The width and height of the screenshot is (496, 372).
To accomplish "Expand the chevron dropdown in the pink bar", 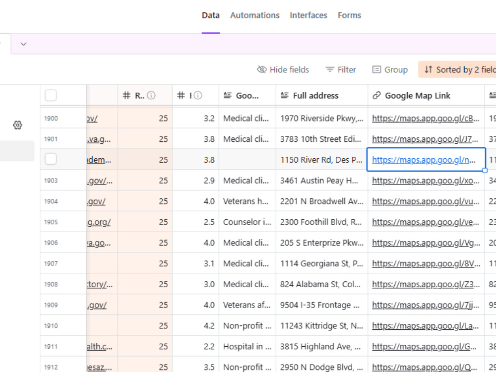I will point(23,44).
